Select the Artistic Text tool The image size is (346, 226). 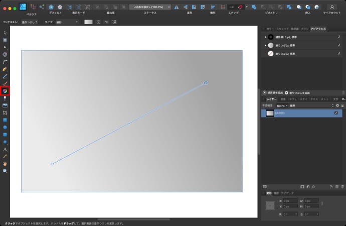(x=5, y=150)
